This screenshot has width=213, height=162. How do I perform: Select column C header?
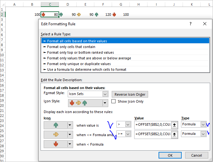pos(50,4)
